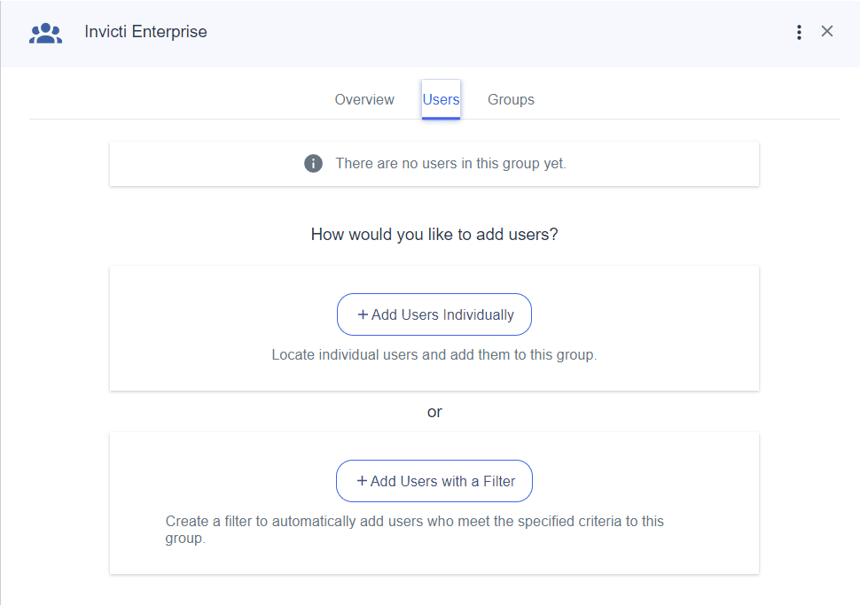Image resolution: width=860 pixels, height=605 pixels.
Task: Open the Groups tab
Action: (x=511, y=99)
